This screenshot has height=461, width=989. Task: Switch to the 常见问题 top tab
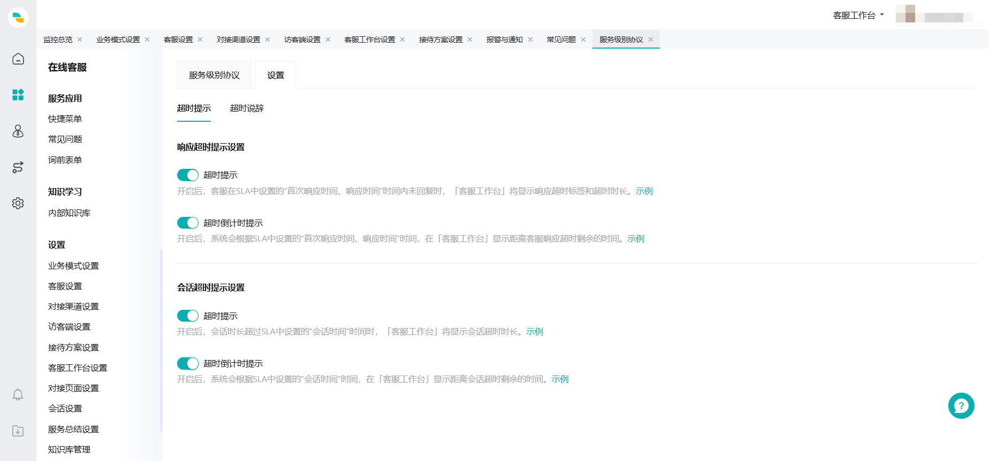click(561, 40)
